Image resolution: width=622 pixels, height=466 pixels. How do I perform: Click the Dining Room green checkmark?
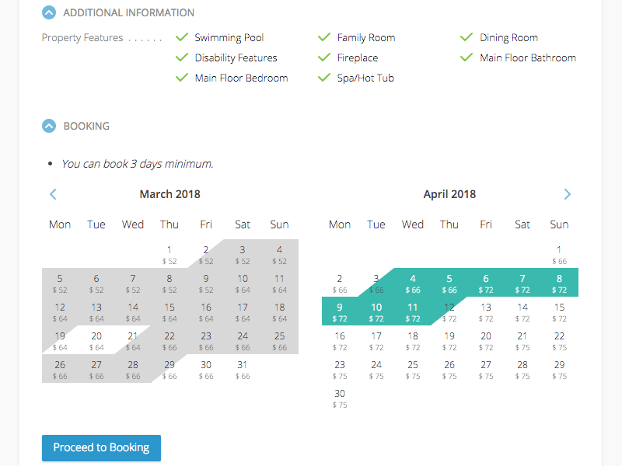466,37
